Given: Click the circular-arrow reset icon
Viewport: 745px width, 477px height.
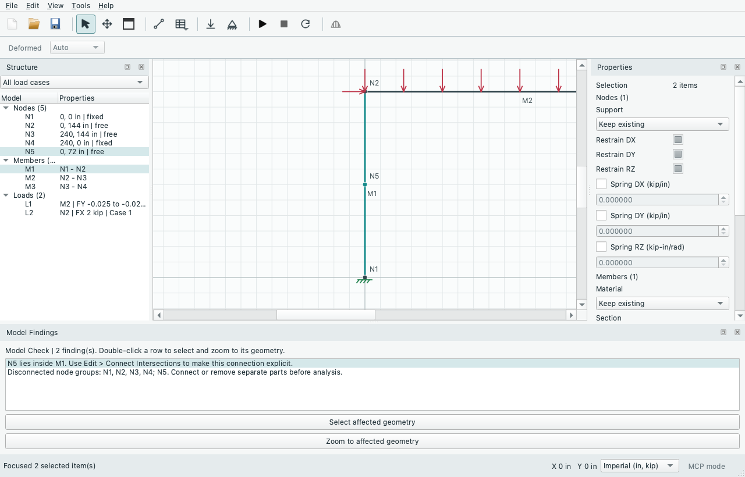Looking at the screenshot, I should (306, 24).
